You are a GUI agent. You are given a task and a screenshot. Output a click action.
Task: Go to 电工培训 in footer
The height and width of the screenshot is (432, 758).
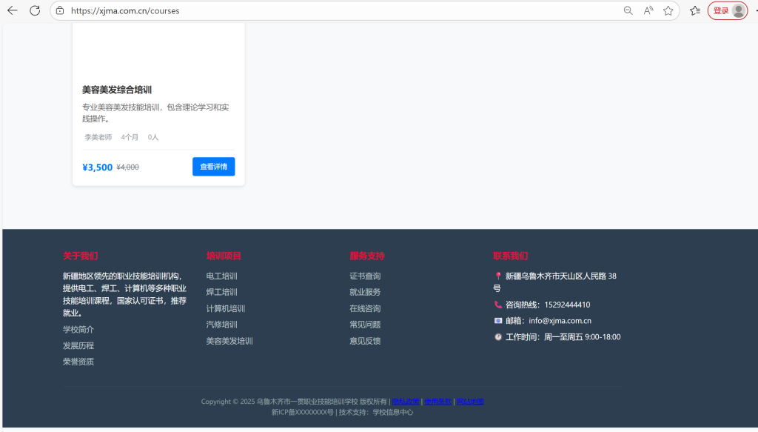coord(221,276)
